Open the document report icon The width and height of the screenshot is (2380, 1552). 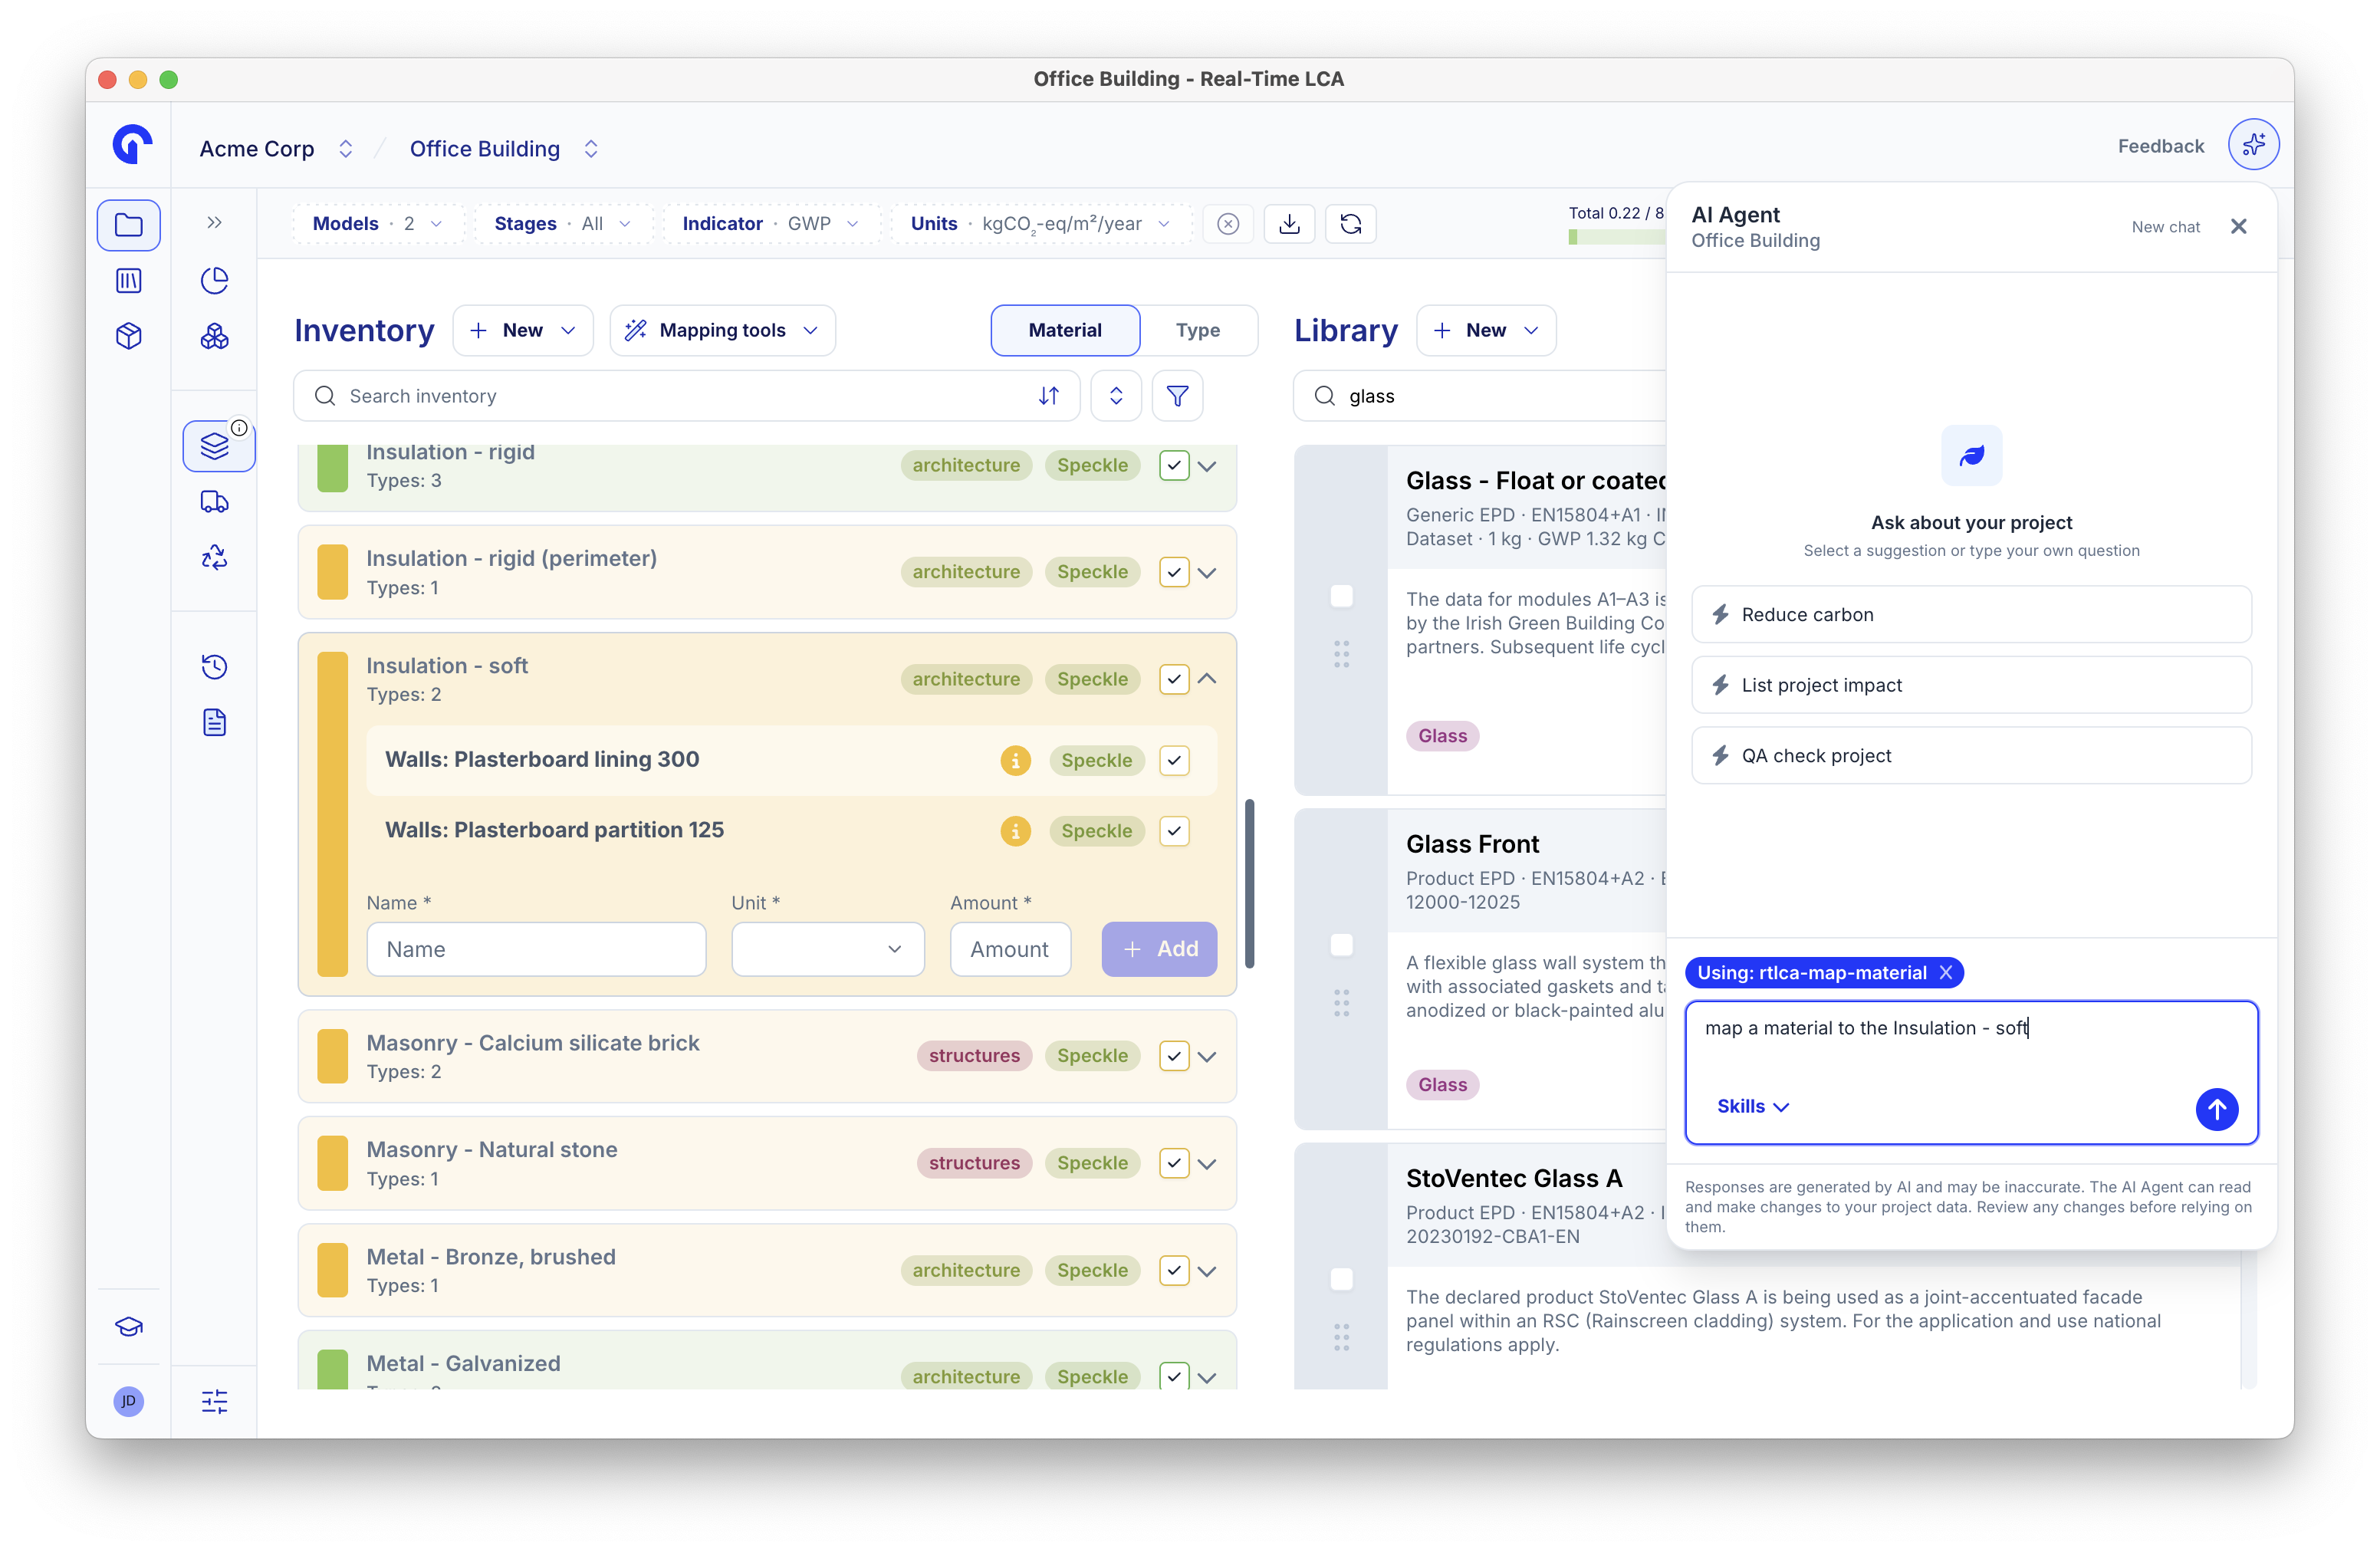214,722
